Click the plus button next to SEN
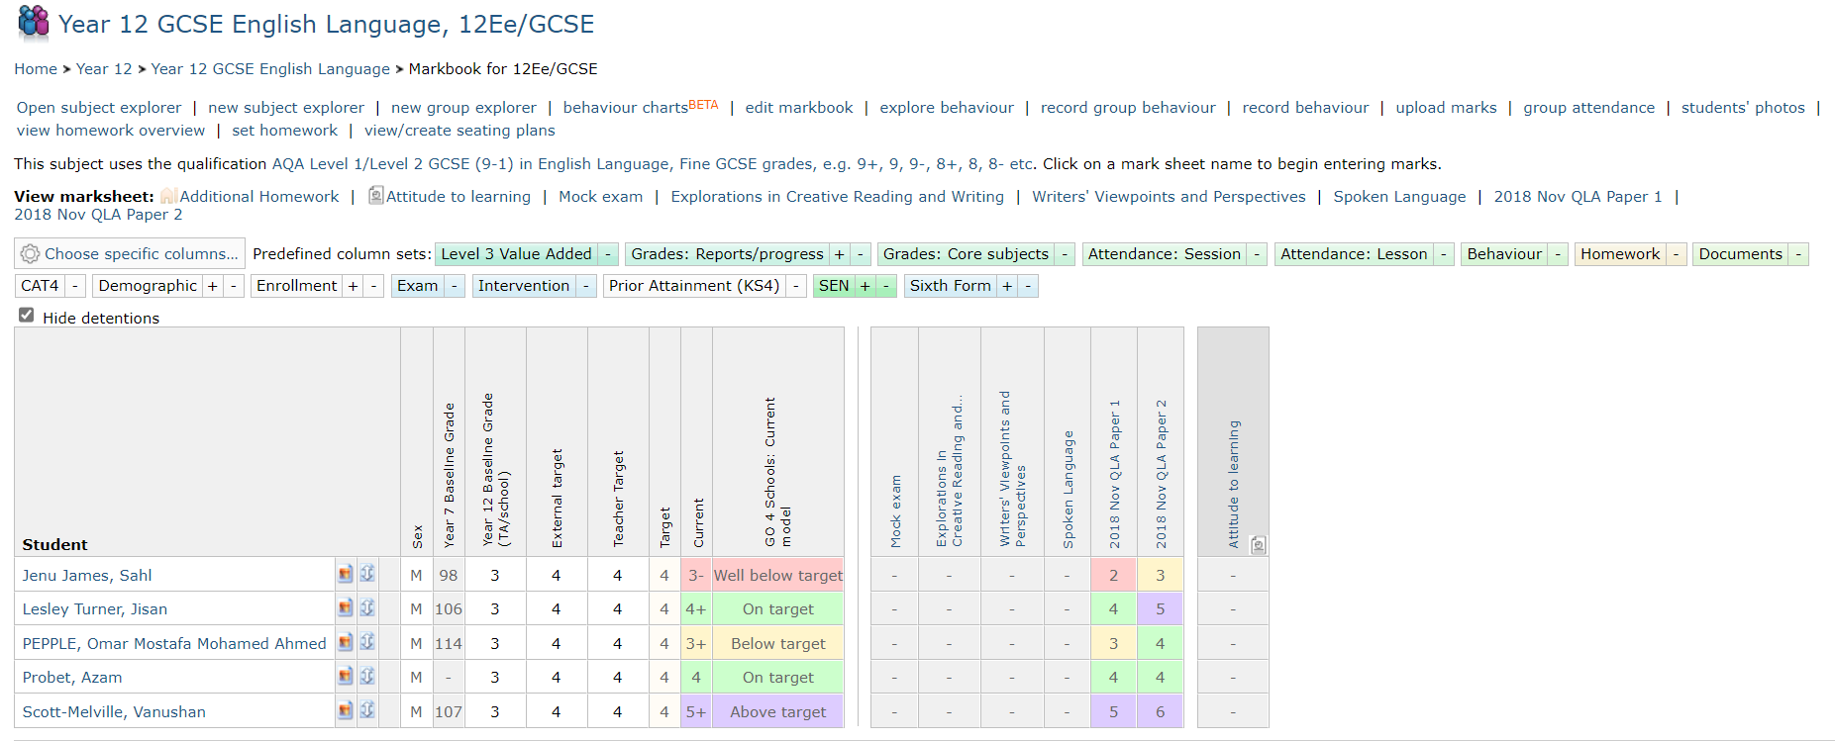Image resolution: width=1835 pixels, height=742 pixels. (865, 286)
